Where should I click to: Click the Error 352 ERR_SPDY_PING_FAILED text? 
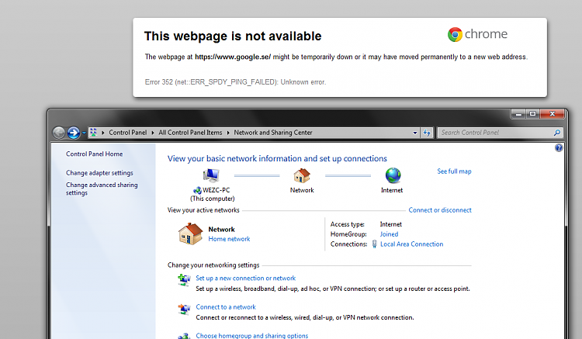pos(235,82)
